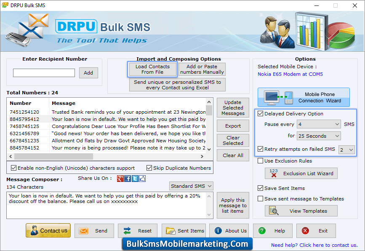Click the red Exit cross icon
This screenshot has width=365, height=251.
[x=305, y=230]
